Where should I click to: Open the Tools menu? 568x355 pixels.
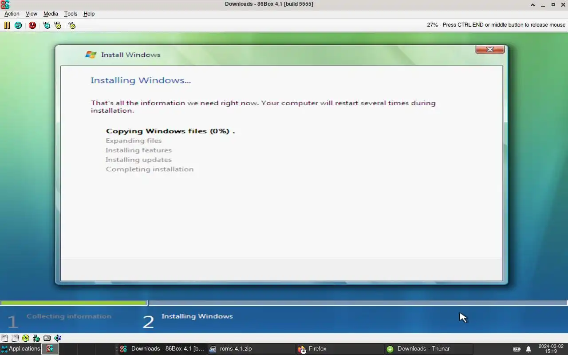point(71,14)
